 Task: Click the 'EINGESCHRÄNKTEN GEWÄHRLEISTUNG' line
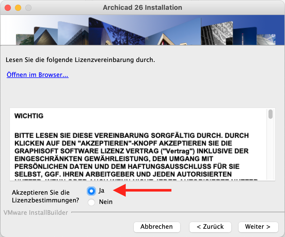pos(114,159)
